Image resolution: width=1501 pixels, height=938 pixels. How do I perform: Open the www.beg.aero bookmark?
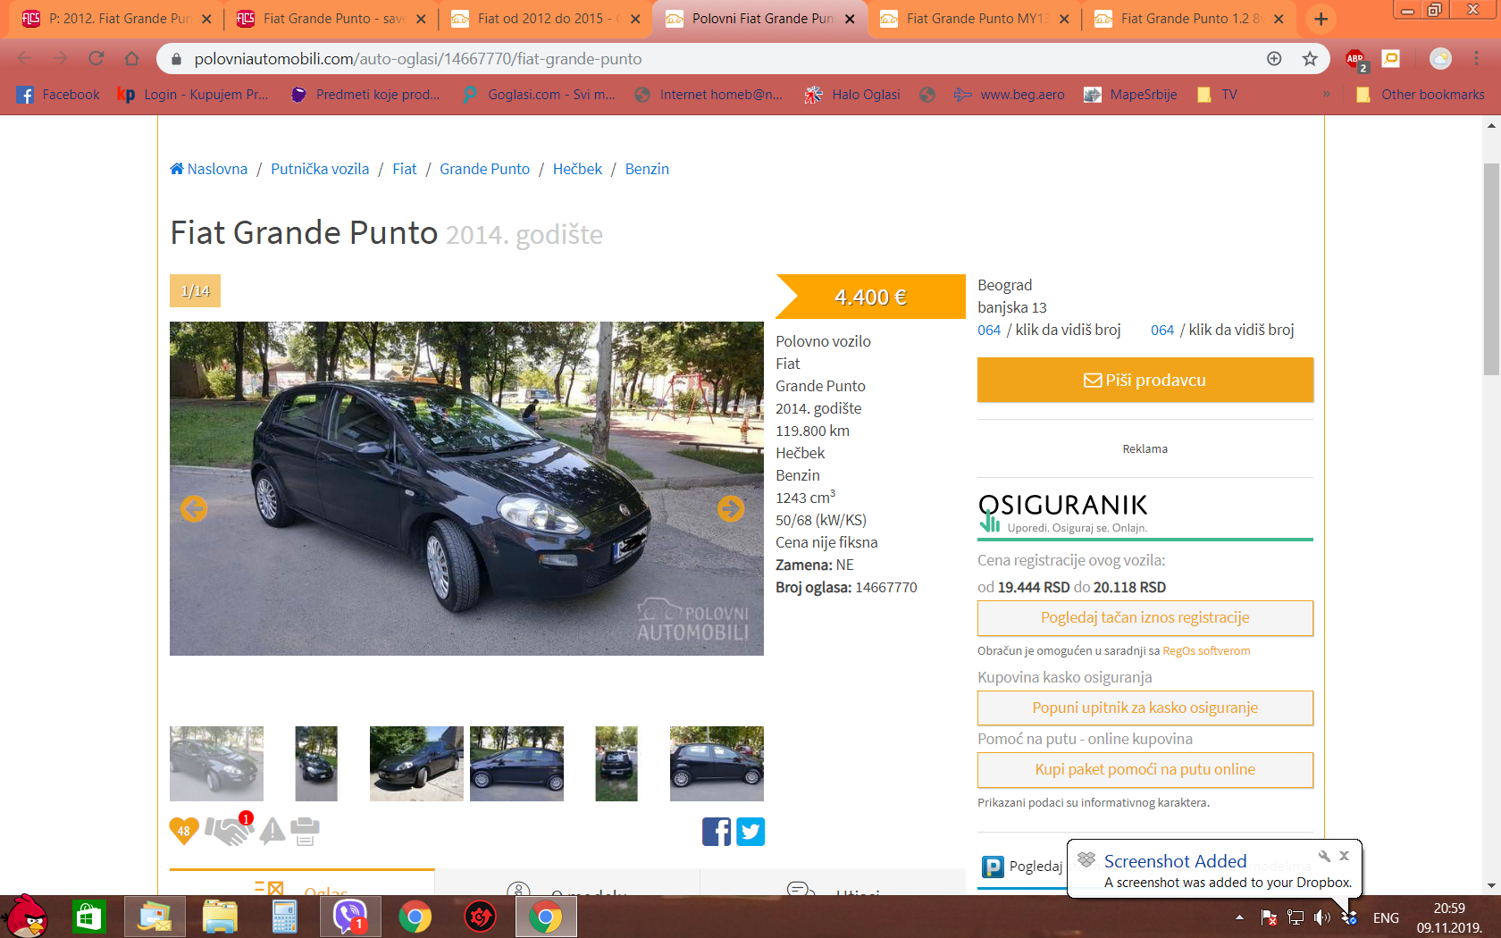(1009, 95)
